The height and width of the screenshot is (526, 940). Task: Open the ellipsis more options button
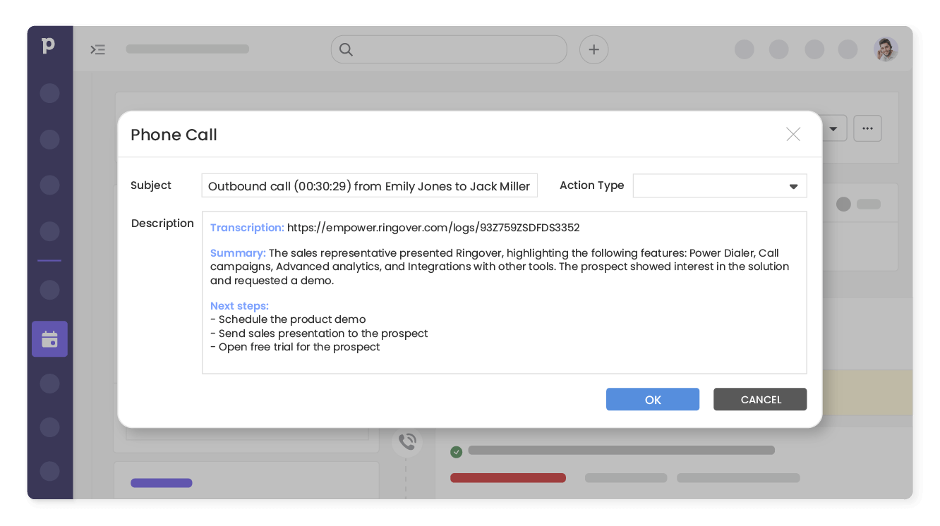tap(867, 128)
